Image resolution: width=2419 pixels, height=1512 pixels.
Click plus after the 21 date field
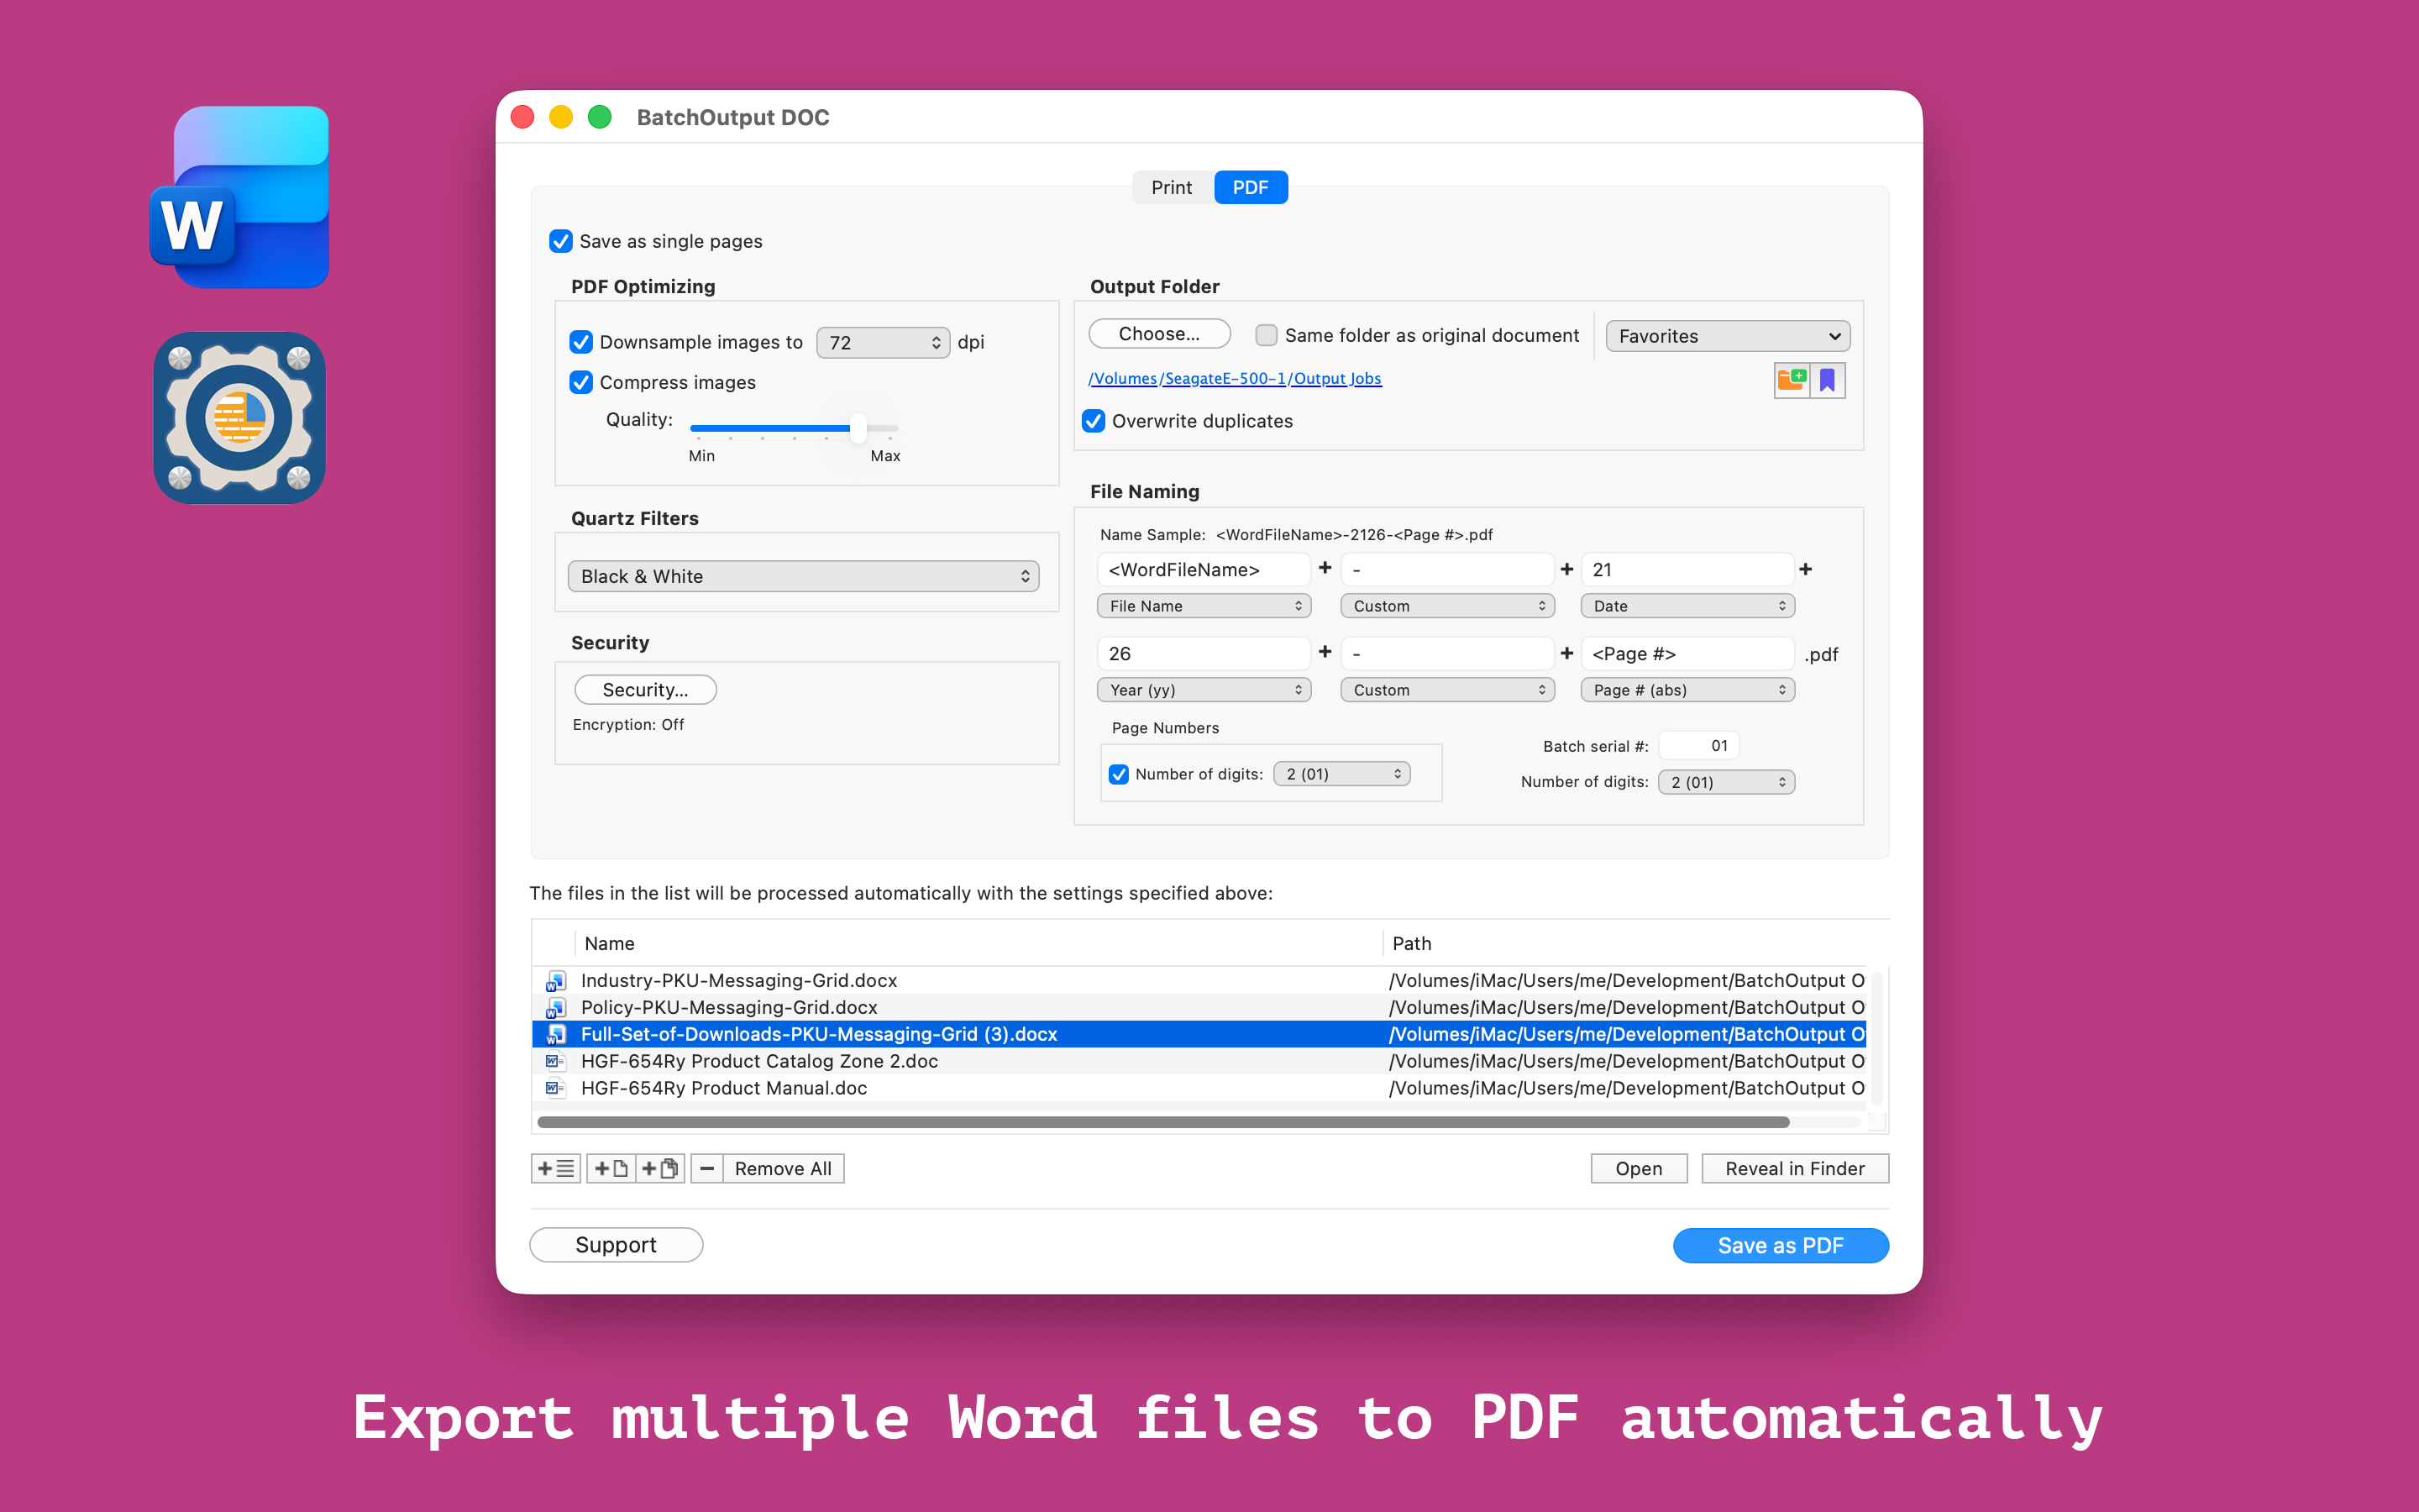coord(1805,569)
